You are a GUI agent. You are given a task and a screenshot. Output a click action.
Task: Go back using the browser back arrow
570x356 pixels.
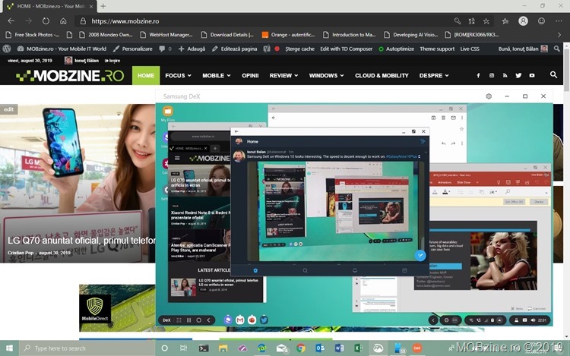pos(11,21)
